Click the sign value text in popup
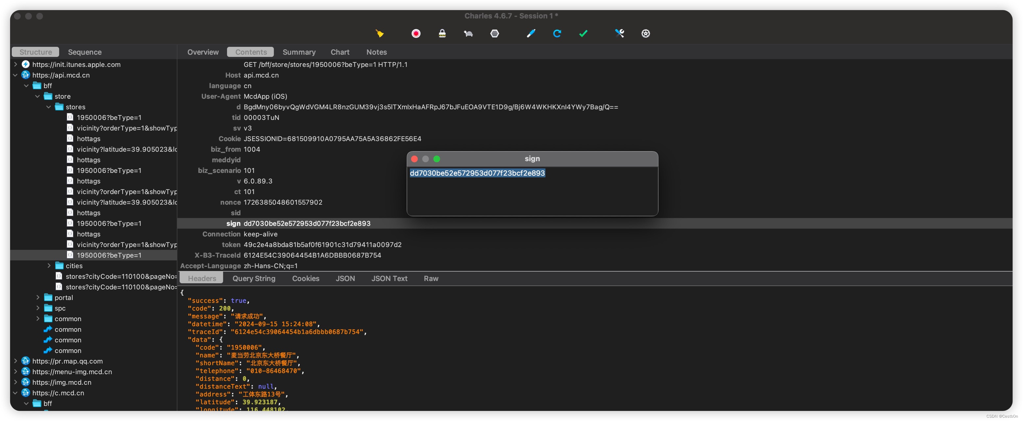 (x=477, y=173)
